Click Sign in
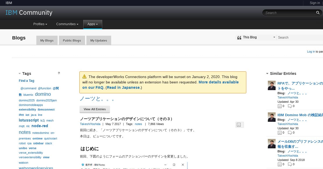The image size is (323, 169). pyautogui.click(x=315, y=3)
